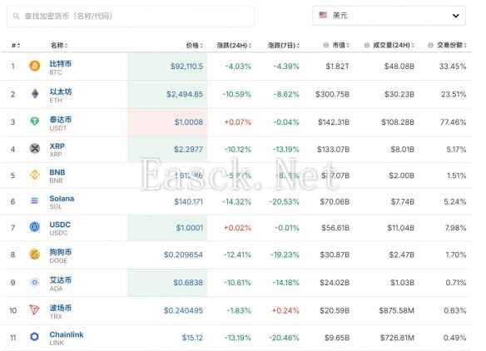Sort by 市值 column header

[341, 45]
